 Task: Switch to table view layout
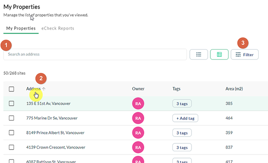pos(219,55)
